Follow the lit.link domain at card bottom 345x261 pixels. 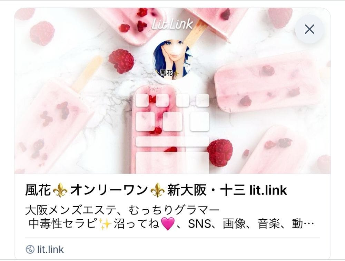click(50, 250)
